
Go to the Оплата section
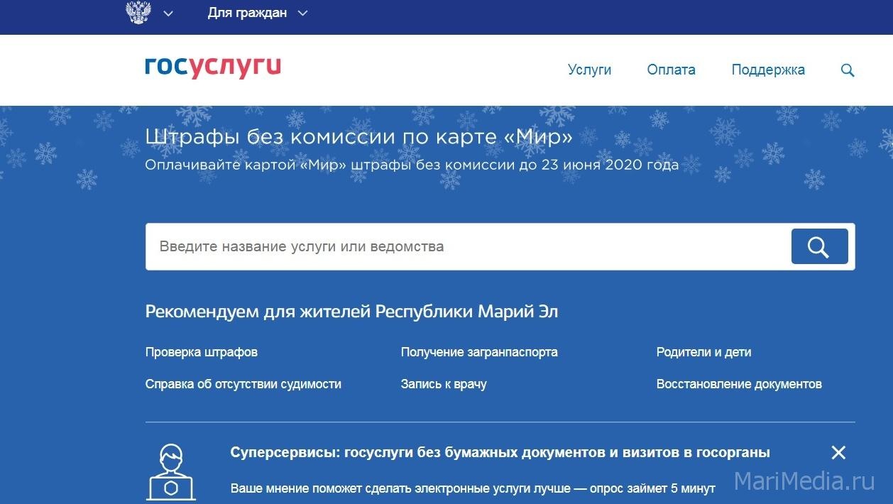point(671,70)
